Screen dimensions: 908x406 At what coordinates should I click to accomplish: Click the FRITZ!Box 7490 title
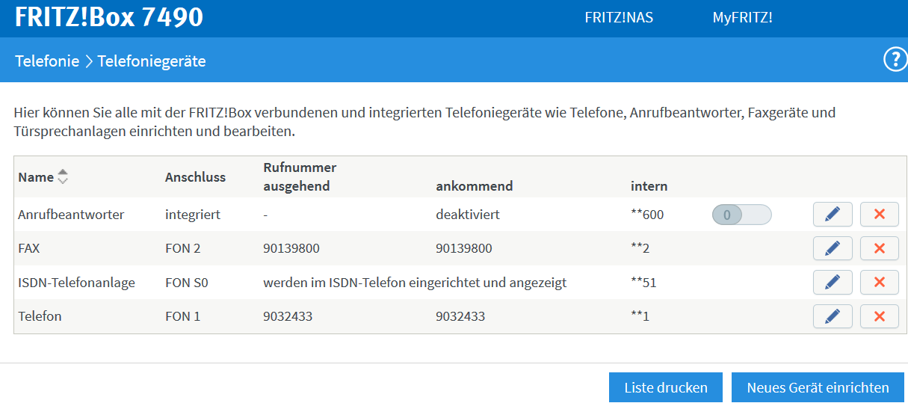109,17
